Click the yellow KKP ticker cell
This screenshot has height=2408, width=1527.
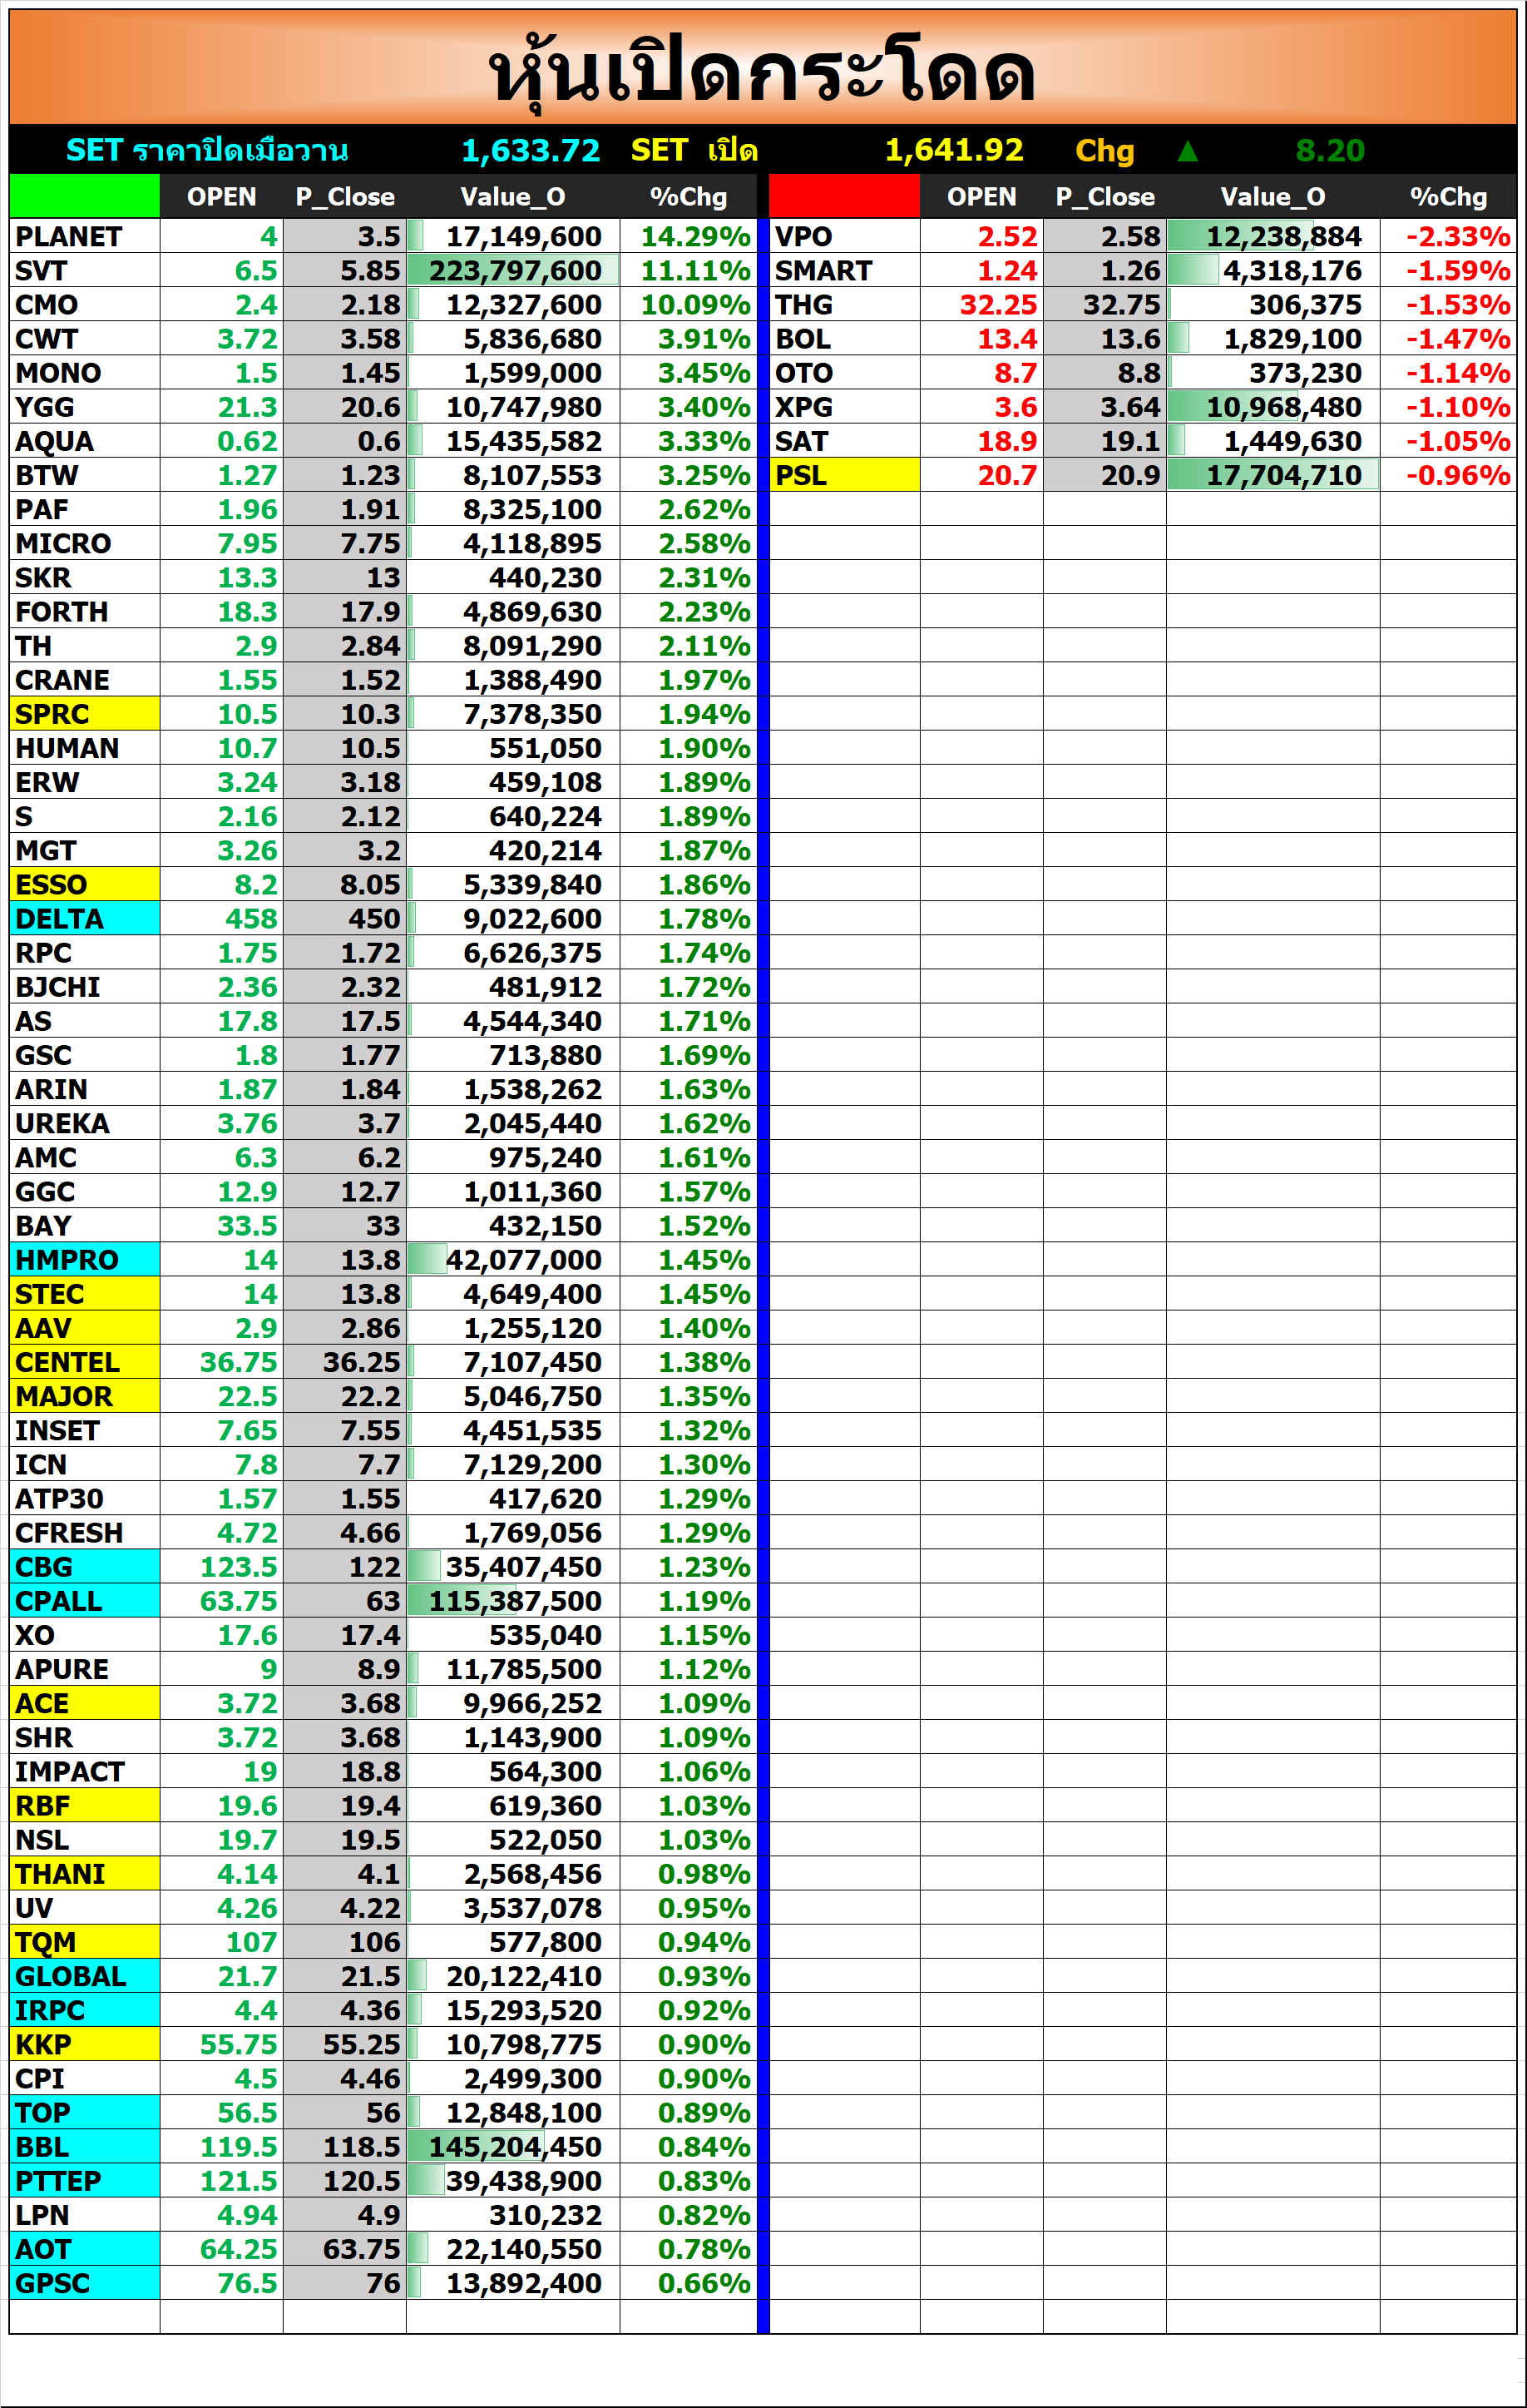tap(85, 2044)
